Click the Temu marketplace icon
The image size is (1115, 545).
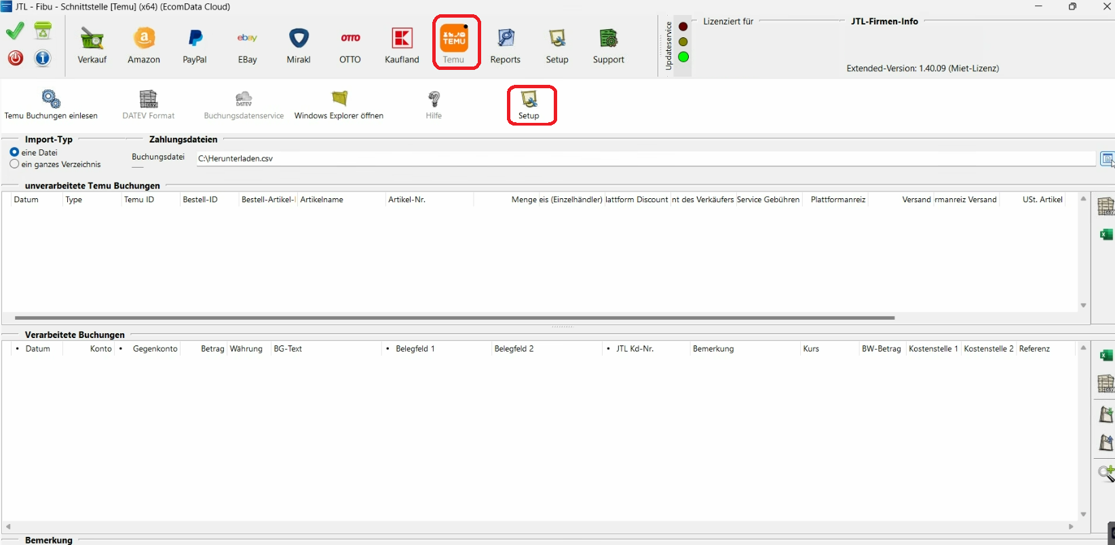point(454,43)
